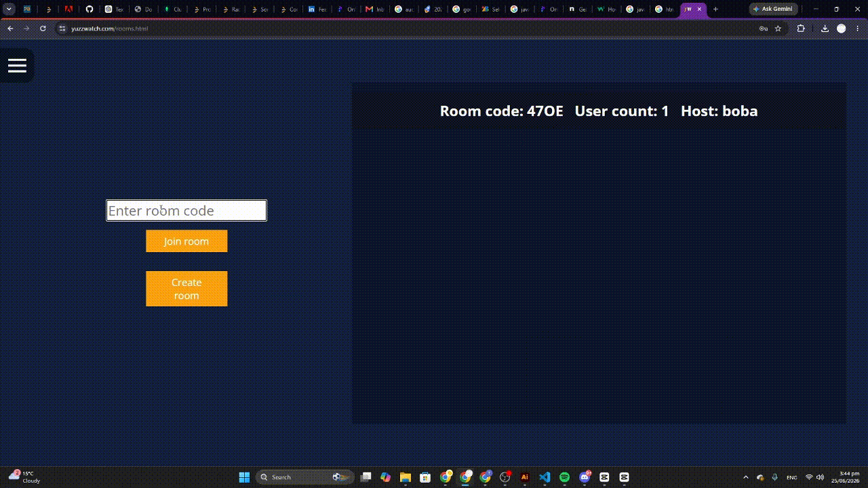View site information icon in address bar

pos(62,28)
